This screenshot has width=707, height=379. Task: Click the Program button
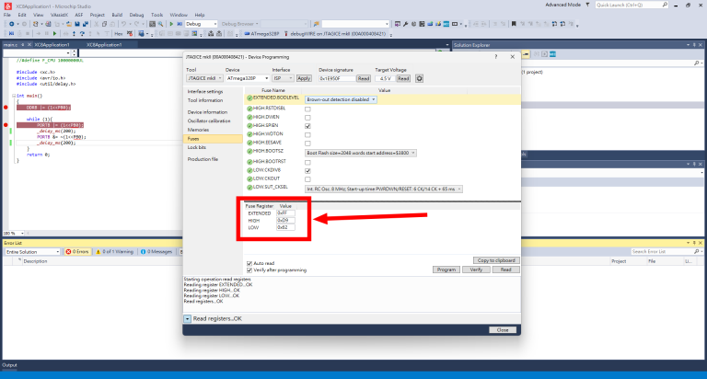point(446,270)
